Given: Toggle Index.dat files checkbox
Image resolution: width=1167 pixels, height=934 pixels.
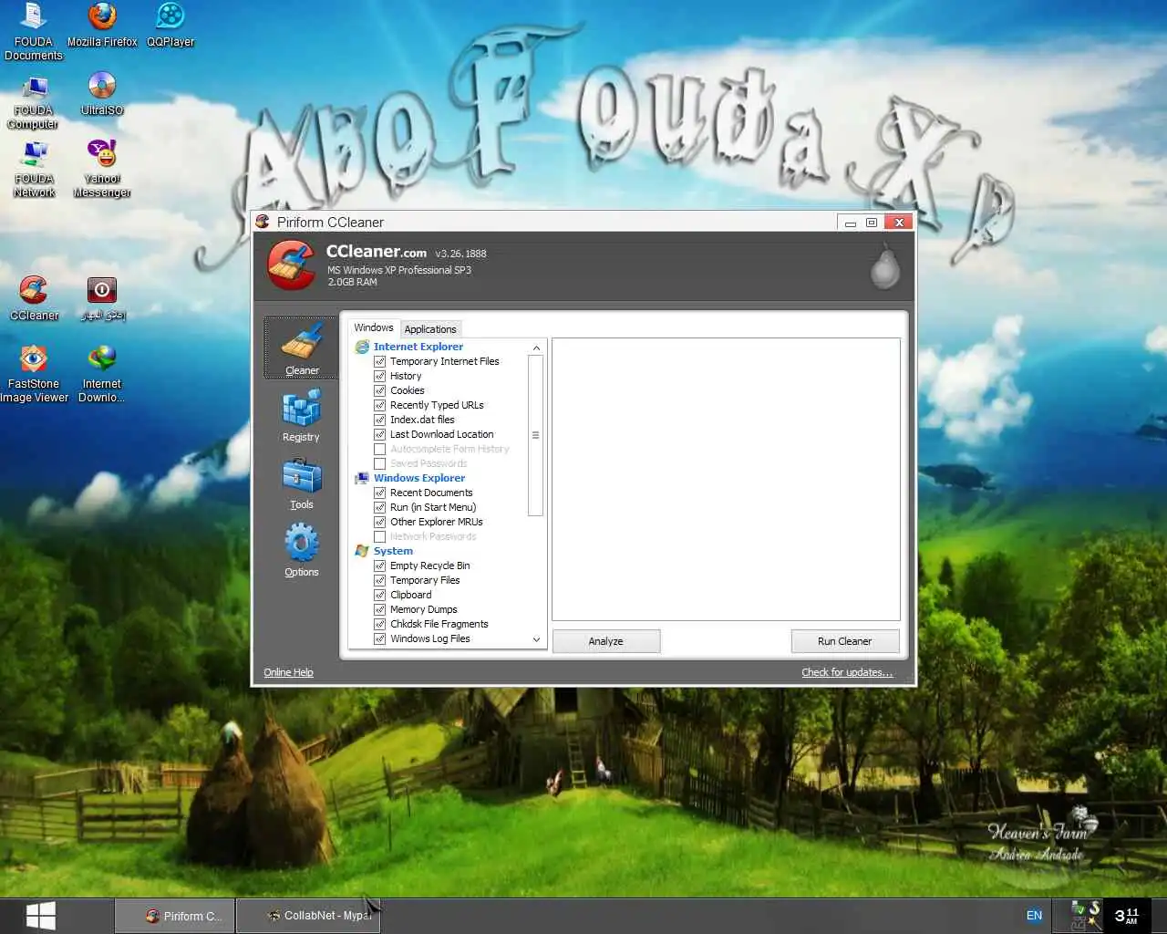Looking at the screenshot, I should click(x=379, y=420).
